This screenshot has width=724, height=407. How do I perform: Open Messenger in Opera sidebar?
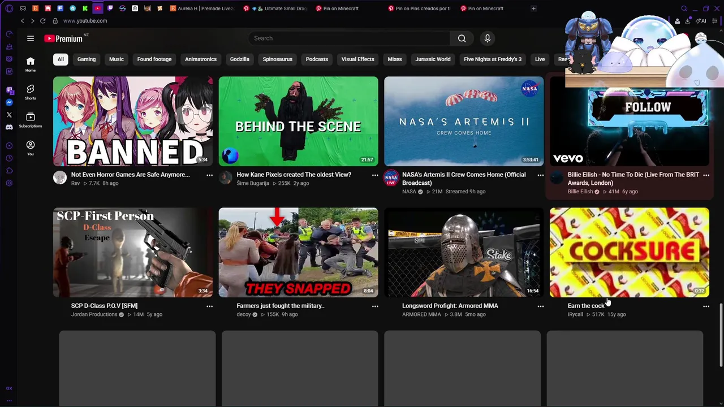pos(9,102)
